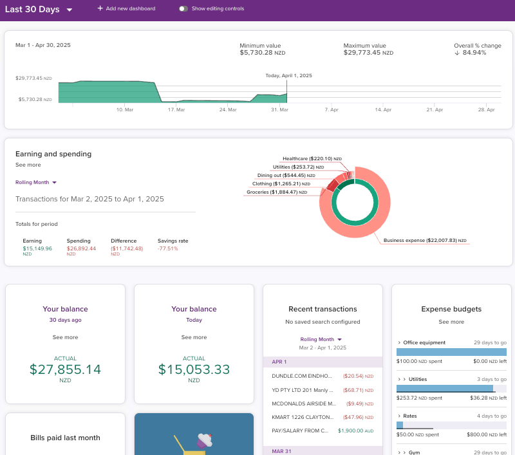The height and width of the screenshot is (455, 515).
Task: Click the Utilities budget progress bar
Action: click(x=451, y=389)
